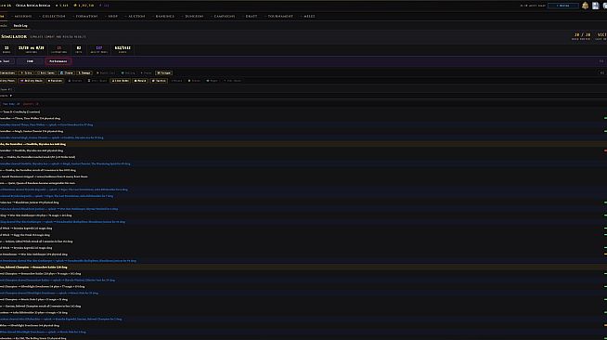Viewport: 607px width, 340px height.
Task: Open the Draft tab
Action: [250, 17]
